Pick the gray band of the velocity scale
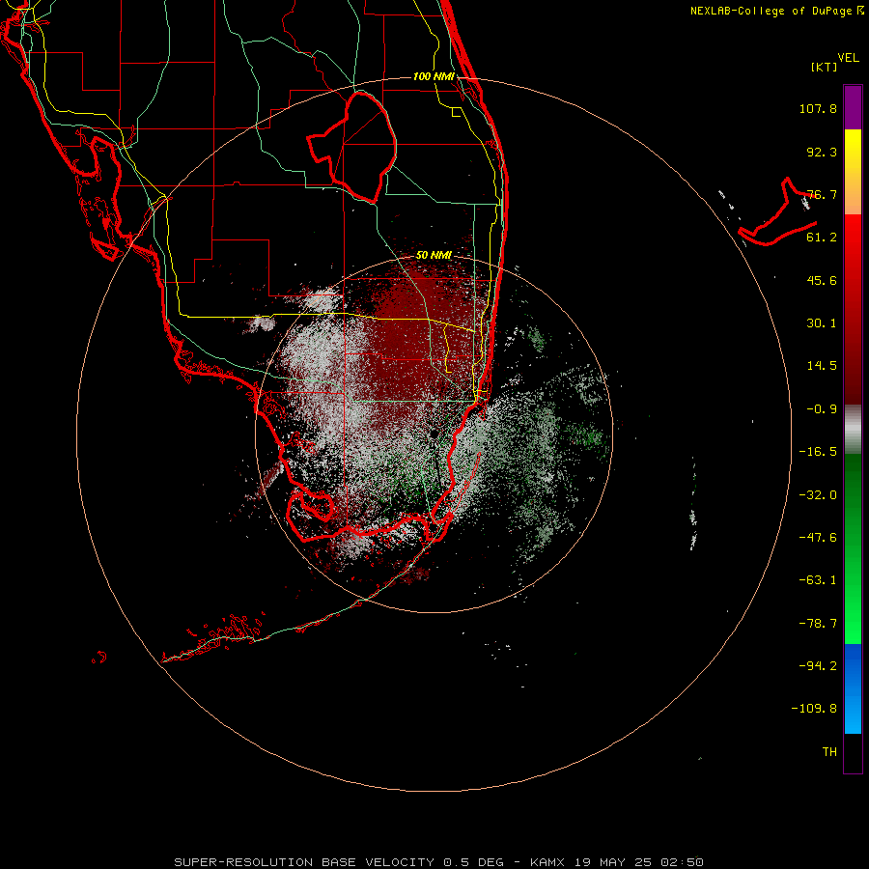The image size is (869, 869). (853, 430)
